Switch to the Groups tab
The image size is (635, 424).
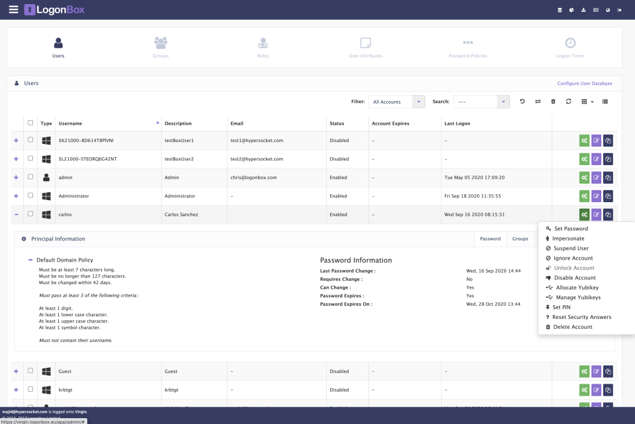[520, 239]
